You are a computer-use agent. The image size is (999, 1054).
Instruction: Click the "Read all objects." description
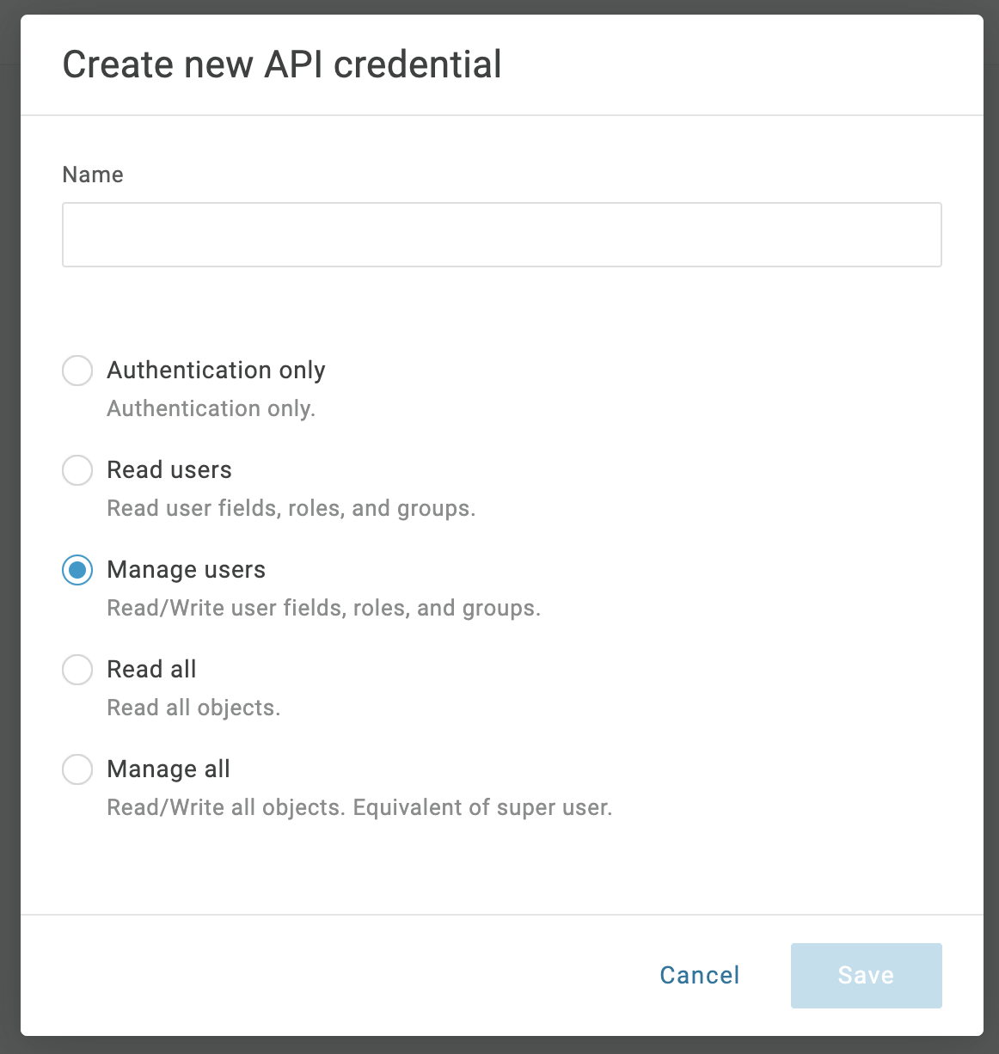193,708
